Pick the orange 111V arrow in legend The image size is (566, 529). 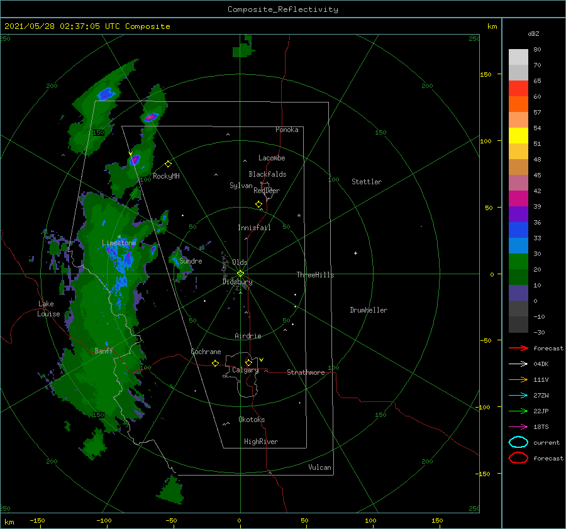click(518, 379)
